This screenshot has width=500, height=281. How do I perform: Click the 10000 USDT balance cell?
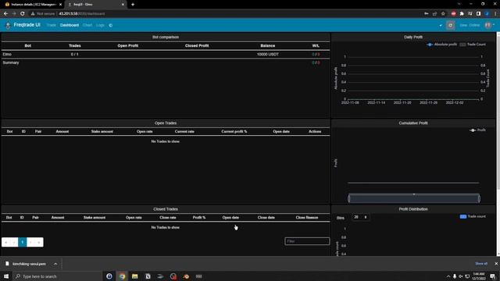point(267,54)
